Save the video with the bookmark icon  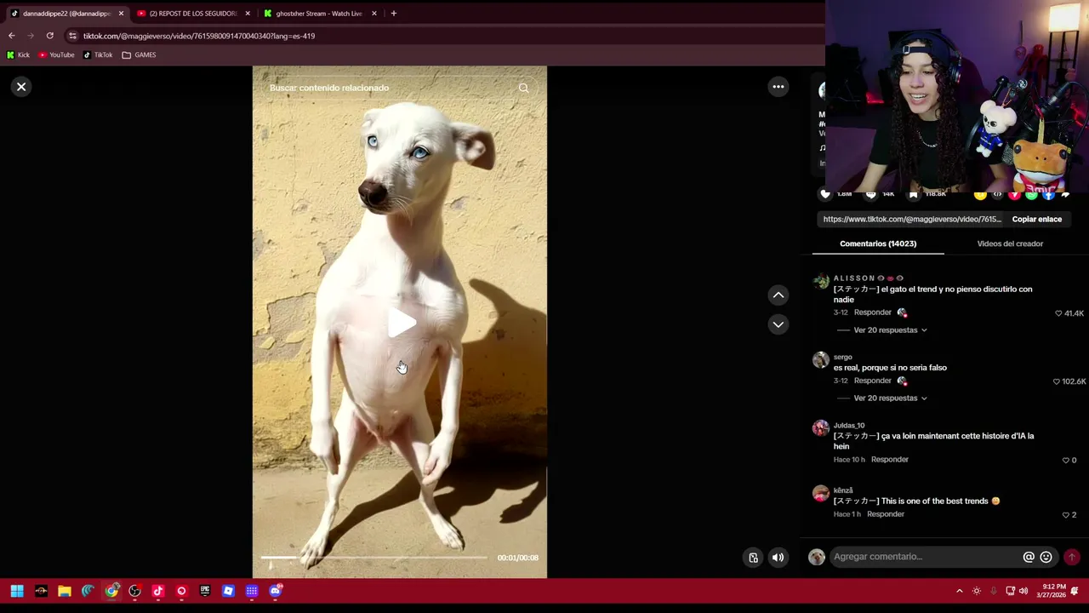click(x=913, y=194)
